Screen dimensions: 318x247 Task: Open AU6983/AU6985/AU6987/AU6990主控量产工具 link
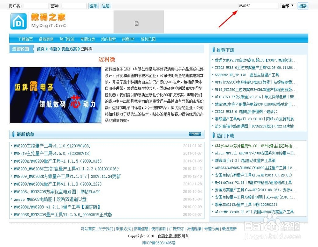click(256, 168)
